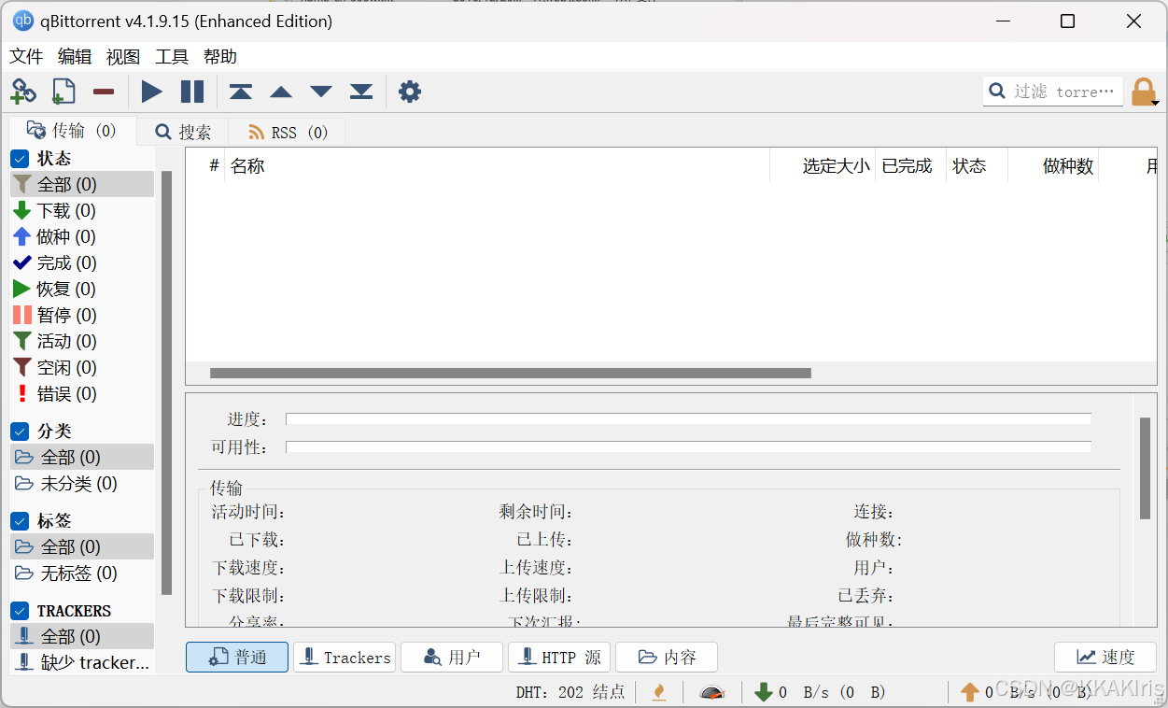Click the DHT: 202 结点 status text
This screenshot has height=708, width=1168.
tap(570, 693)
